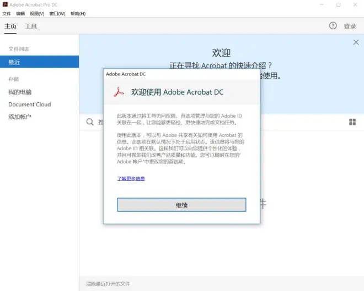Image resolution: width=364 pixels, height=291 pixels.
Task: Click the 登录 sign-in link
Action: tap(350, 26)
